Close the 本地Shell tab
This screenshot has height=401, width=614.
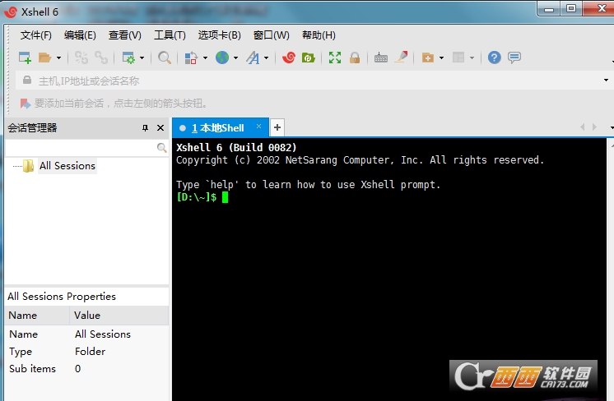pyautogui.click(x=258, y=126)
